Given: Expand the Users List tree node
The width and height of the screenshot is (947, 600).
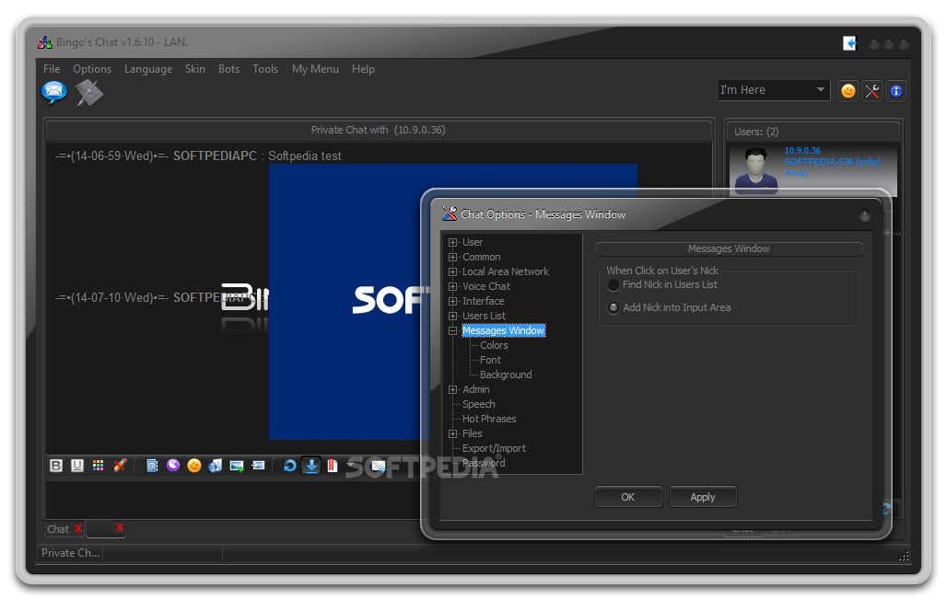Looking at the screenshot, I should click(453, 317).
